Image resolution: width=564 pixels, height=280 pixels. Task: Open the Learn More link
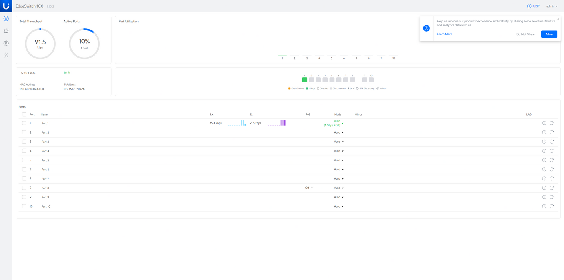(444, 34)
